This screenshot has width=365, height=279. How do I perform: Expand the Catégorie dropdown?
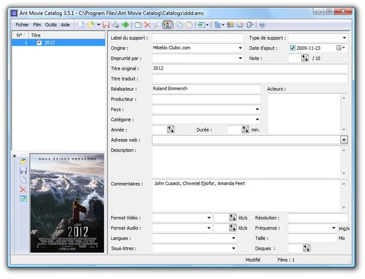click(x=257, y=119)
